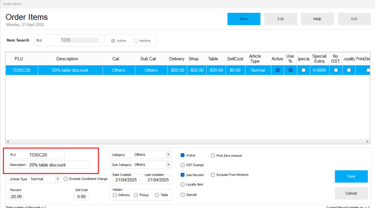
Task: Click the Exit button
Action: pos(354,19)
